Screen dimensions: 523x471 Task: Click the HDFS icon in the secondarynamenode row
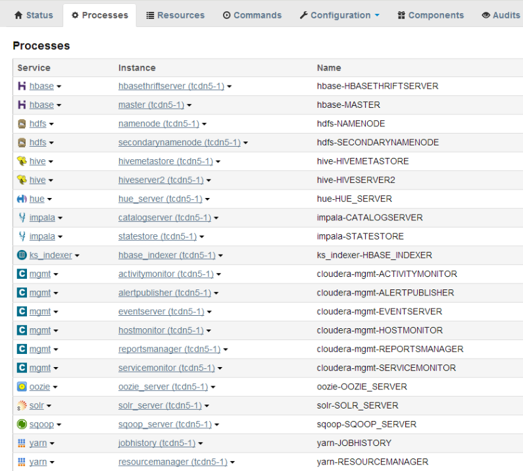22,143
